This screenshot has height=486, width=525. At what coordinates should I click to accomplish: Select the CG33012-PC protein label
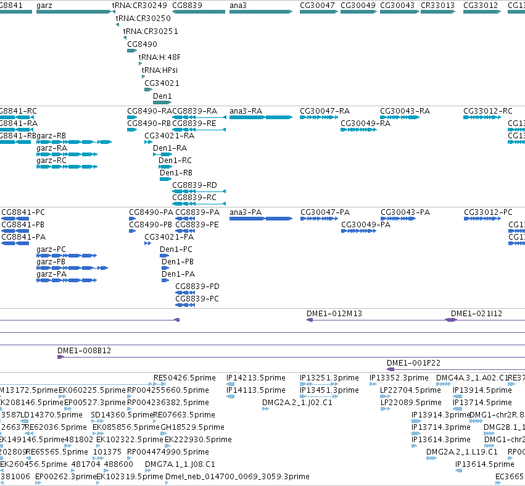(488, 212)
